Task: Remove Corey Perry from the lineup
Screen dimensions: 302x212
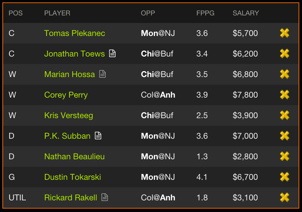Action: 284,95
